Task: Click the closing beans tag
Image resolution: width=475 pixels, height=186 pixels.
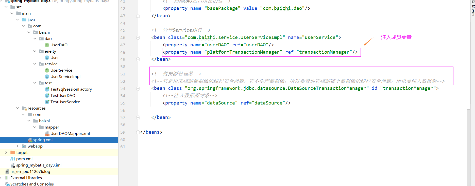Action: click(151, 132)
